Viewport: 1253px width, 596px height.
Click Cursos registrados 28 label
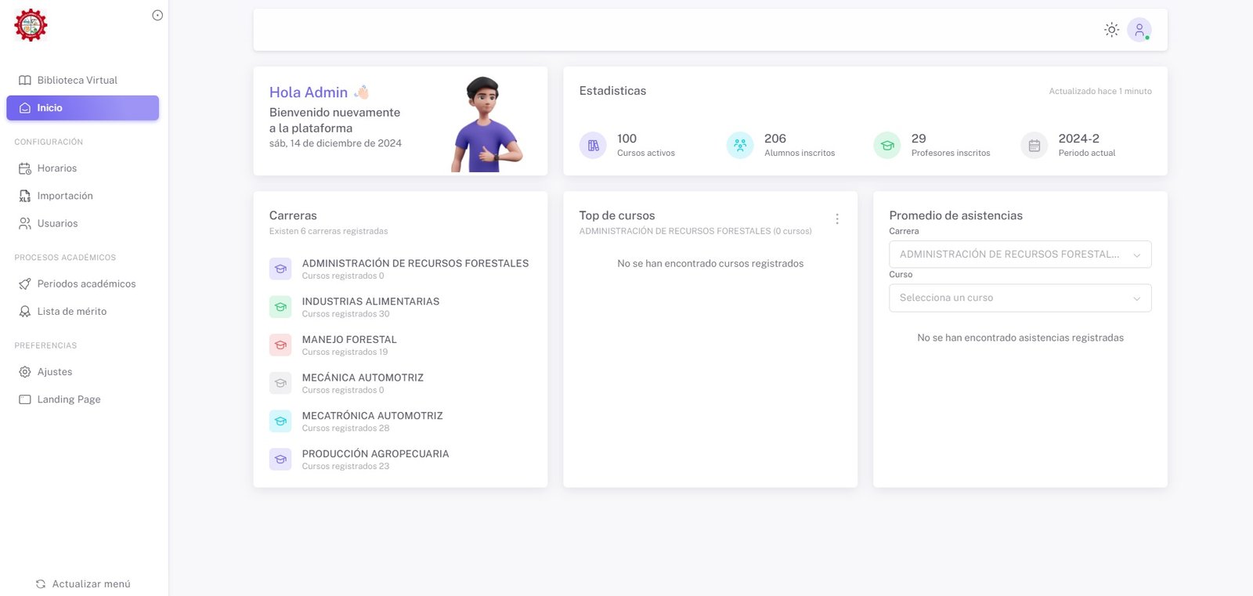tap(346, 428)
